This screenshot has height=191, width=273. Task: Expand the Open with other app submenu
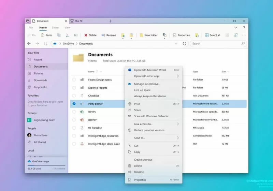click(178, 76)
